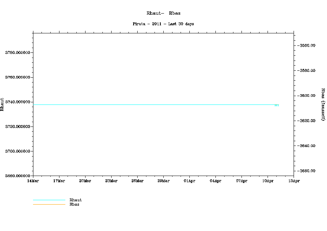Select the 3740.000000 left axis value
The image size is (327, 231).
(x=17, y=102)
